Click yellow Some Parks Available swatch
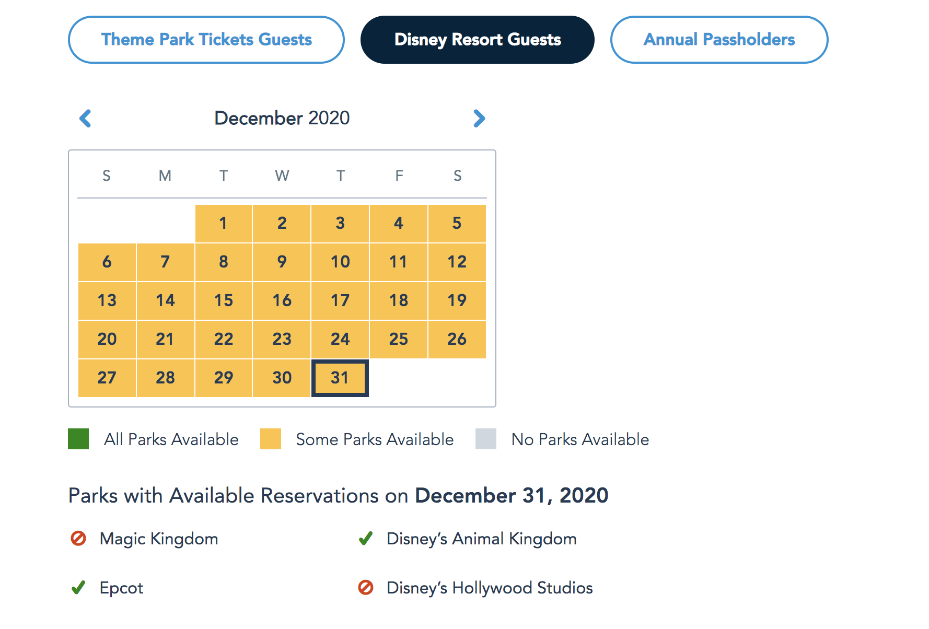The width and height of the screenshot is (929, 629). pos(271,439)
